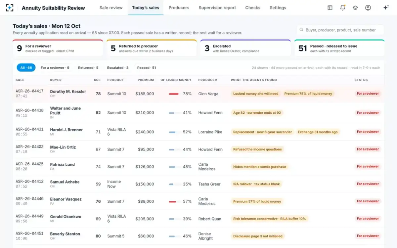Focus the buyer, producer, product search field

point(340,30)
